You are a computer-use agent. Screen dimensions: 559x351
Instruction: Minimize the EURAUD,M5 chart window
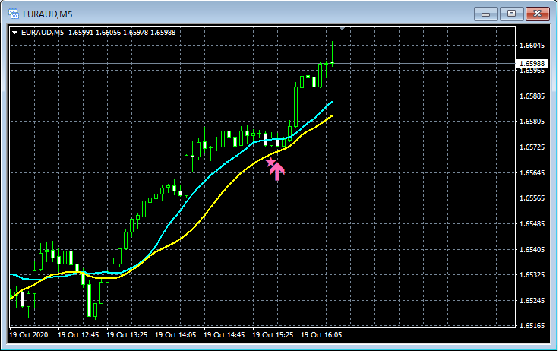pyautogui.click(x=485, y=14)
